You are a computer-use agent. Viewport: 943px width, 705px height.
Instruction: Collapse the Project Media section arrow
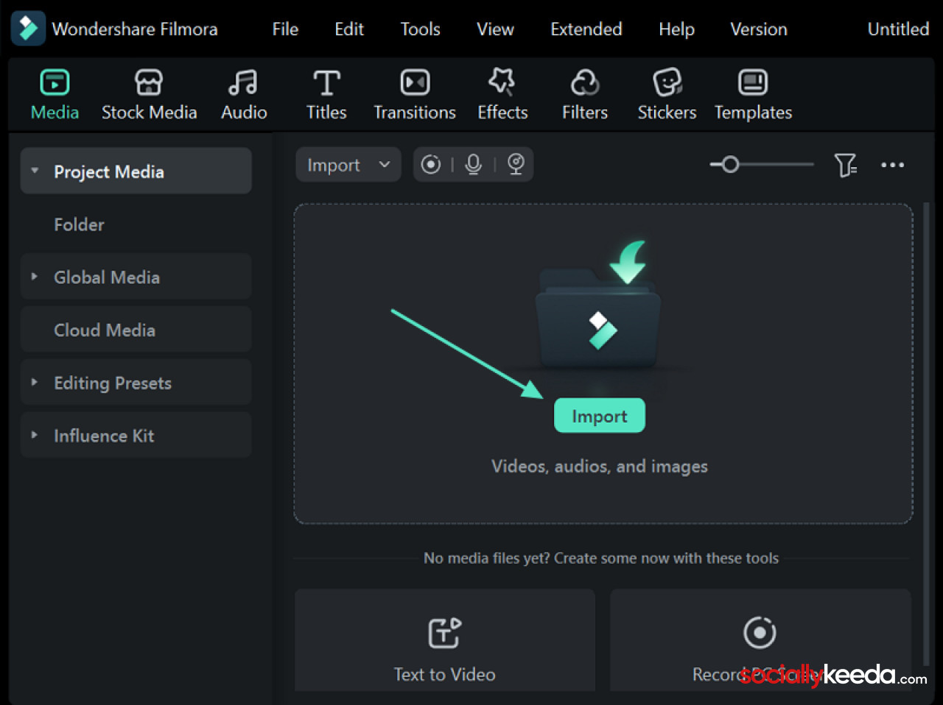click(x=35, y=171)
